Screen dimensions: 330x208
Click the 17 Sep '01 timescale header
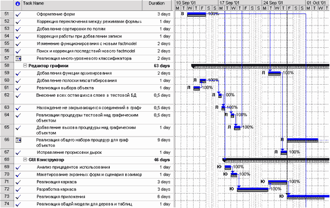229,3
